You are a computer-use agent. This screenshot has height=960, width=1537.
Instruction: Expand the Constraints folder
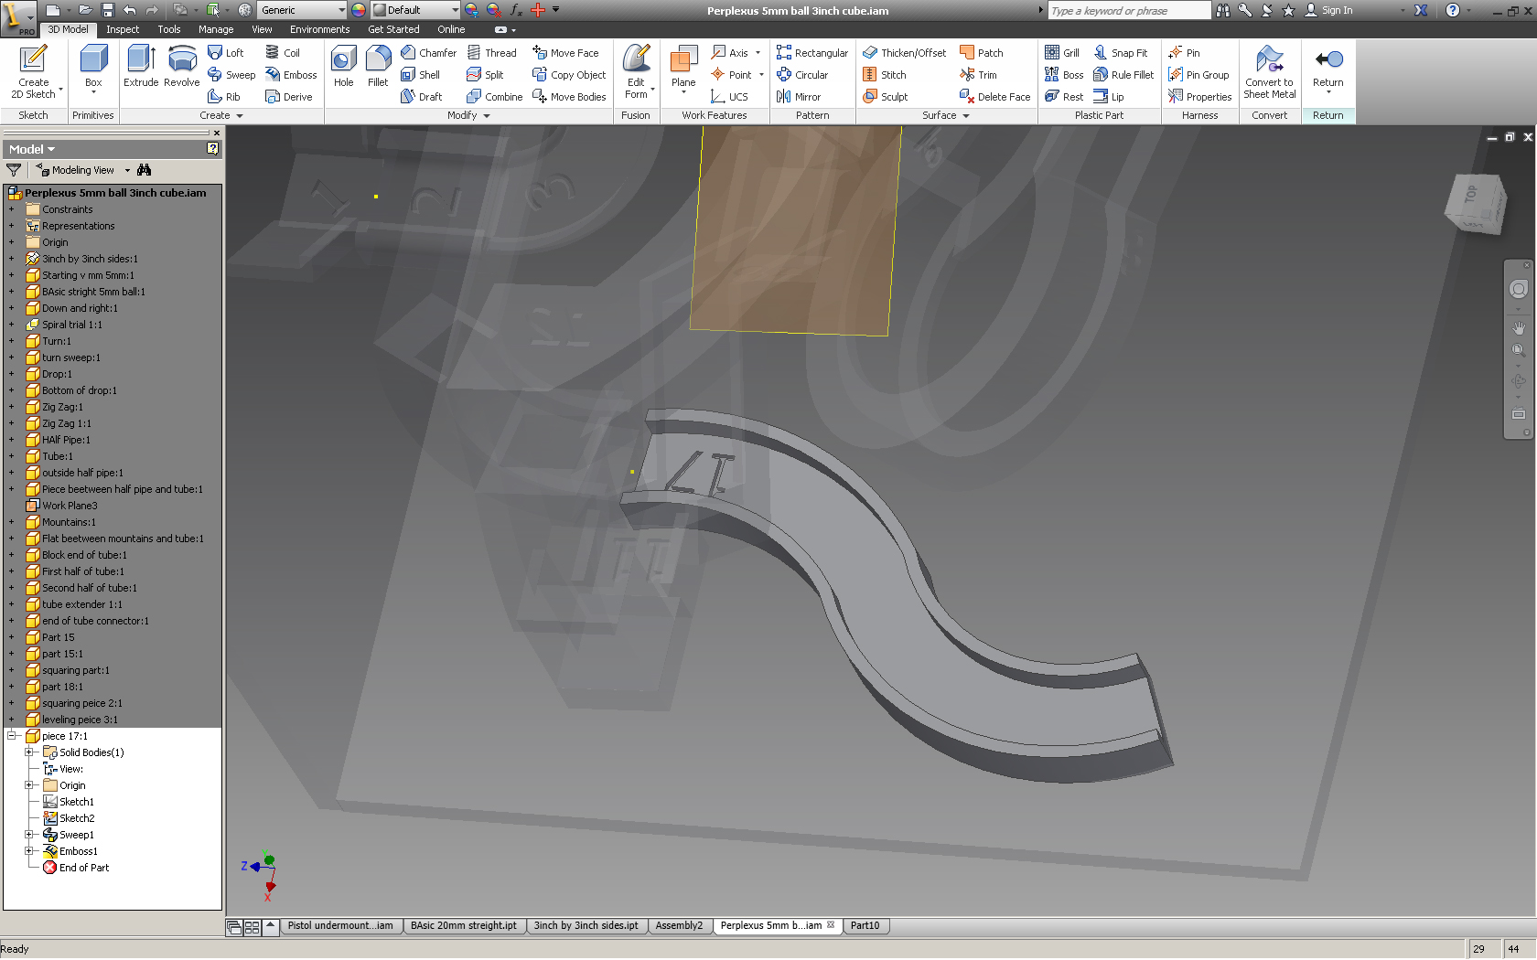click(12, 209)
